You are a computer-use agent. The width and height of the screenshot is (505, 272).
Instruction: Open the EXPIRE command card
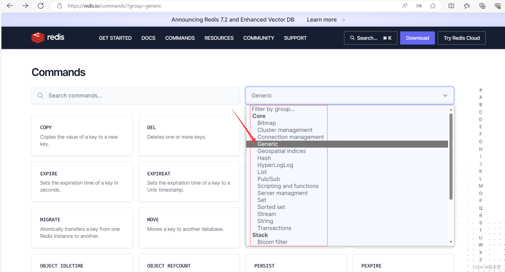(x=82, y=182)
